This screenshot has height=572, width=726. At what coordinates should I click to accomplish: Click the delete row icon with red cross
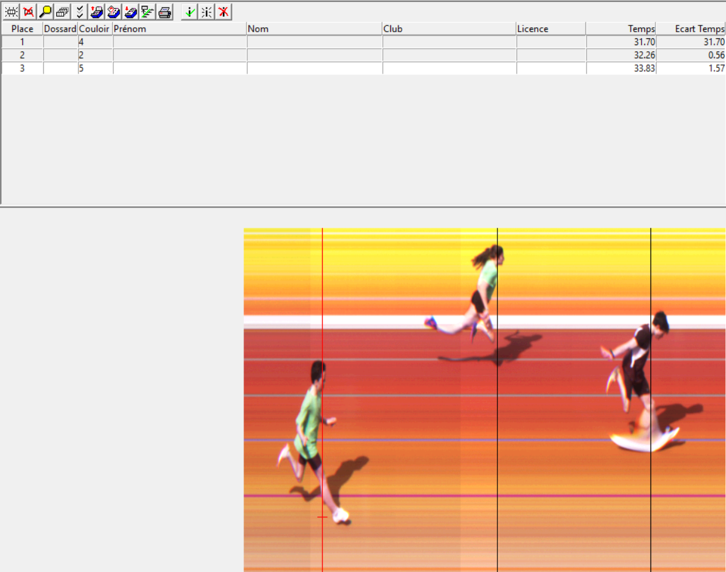(x=28, y=12)
